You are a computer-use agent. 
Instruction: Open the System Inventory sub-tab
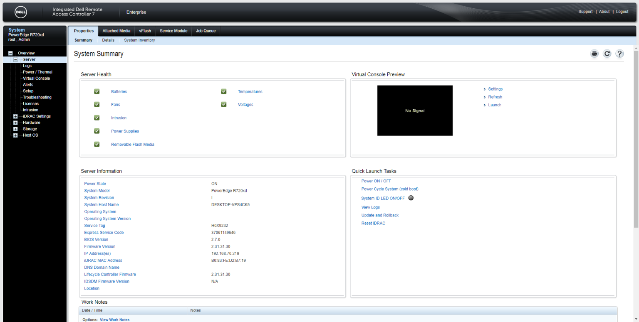(x=139, y=40)
